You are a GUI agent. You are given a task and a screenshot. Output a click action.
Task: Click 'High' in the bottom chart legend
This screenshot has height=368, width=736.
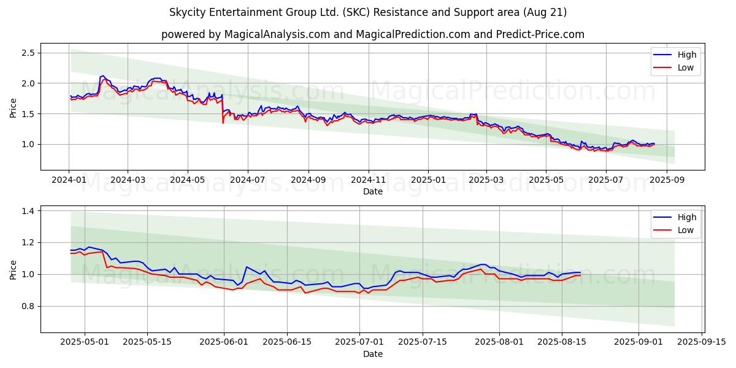coord(686,217)
